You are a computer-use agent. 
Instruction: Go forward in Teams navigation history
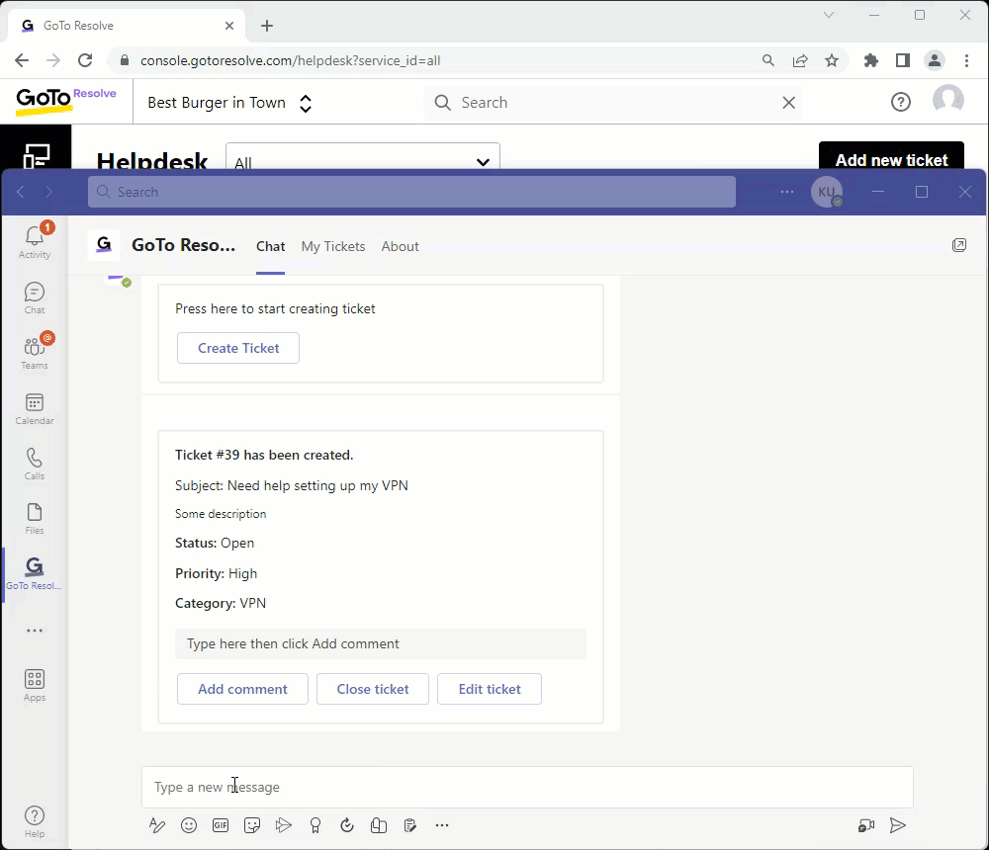pos(49,192)
